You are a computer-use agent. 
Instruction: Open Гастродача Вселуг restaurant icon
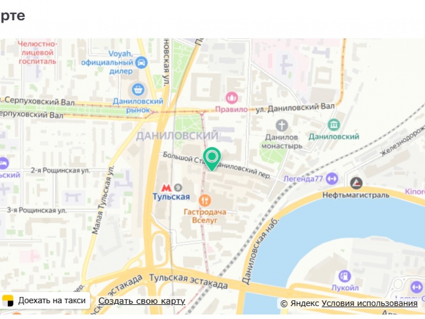point(205,201)
